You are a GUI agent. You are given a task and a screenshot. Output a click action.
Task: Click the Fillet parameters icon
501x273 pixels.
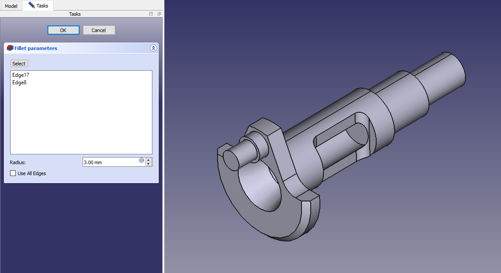10,48
